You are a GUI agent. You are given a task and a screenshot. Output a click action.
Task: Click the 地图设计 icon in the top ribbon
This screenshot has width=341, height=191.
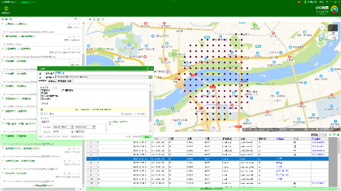click(6, 10)
